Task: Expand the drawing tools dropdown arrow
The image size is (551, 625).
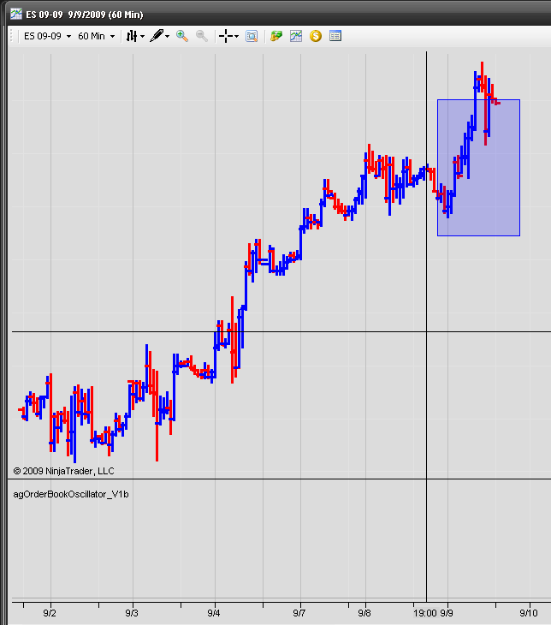Action: point(168,36)
